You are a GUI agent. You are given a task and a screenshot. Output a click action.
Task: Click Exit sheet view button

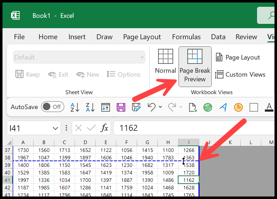58,75
